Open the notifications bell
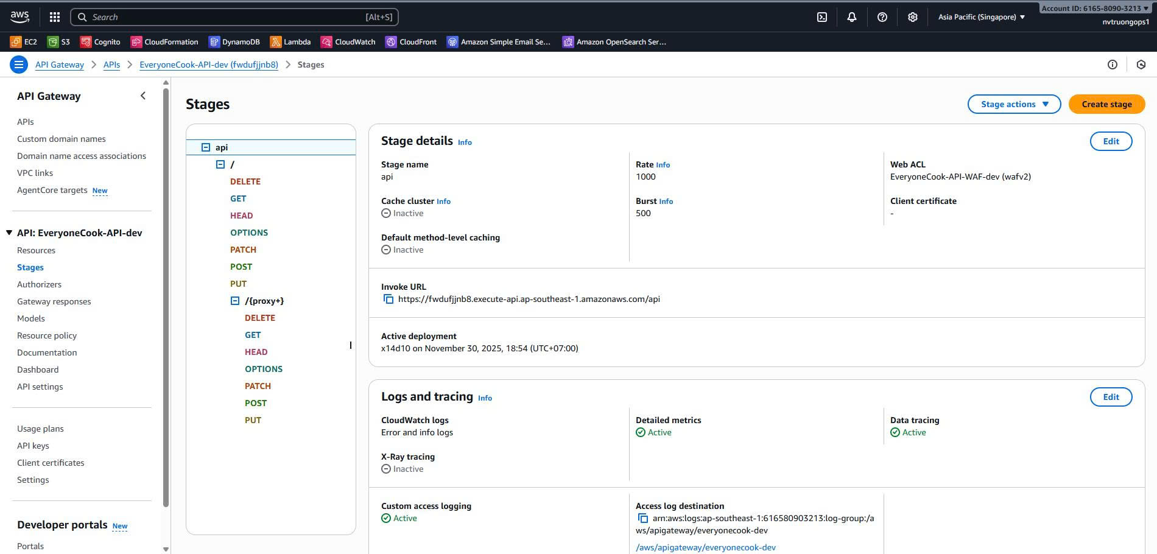Screen dimensions: 1157x554 point(852,17)
